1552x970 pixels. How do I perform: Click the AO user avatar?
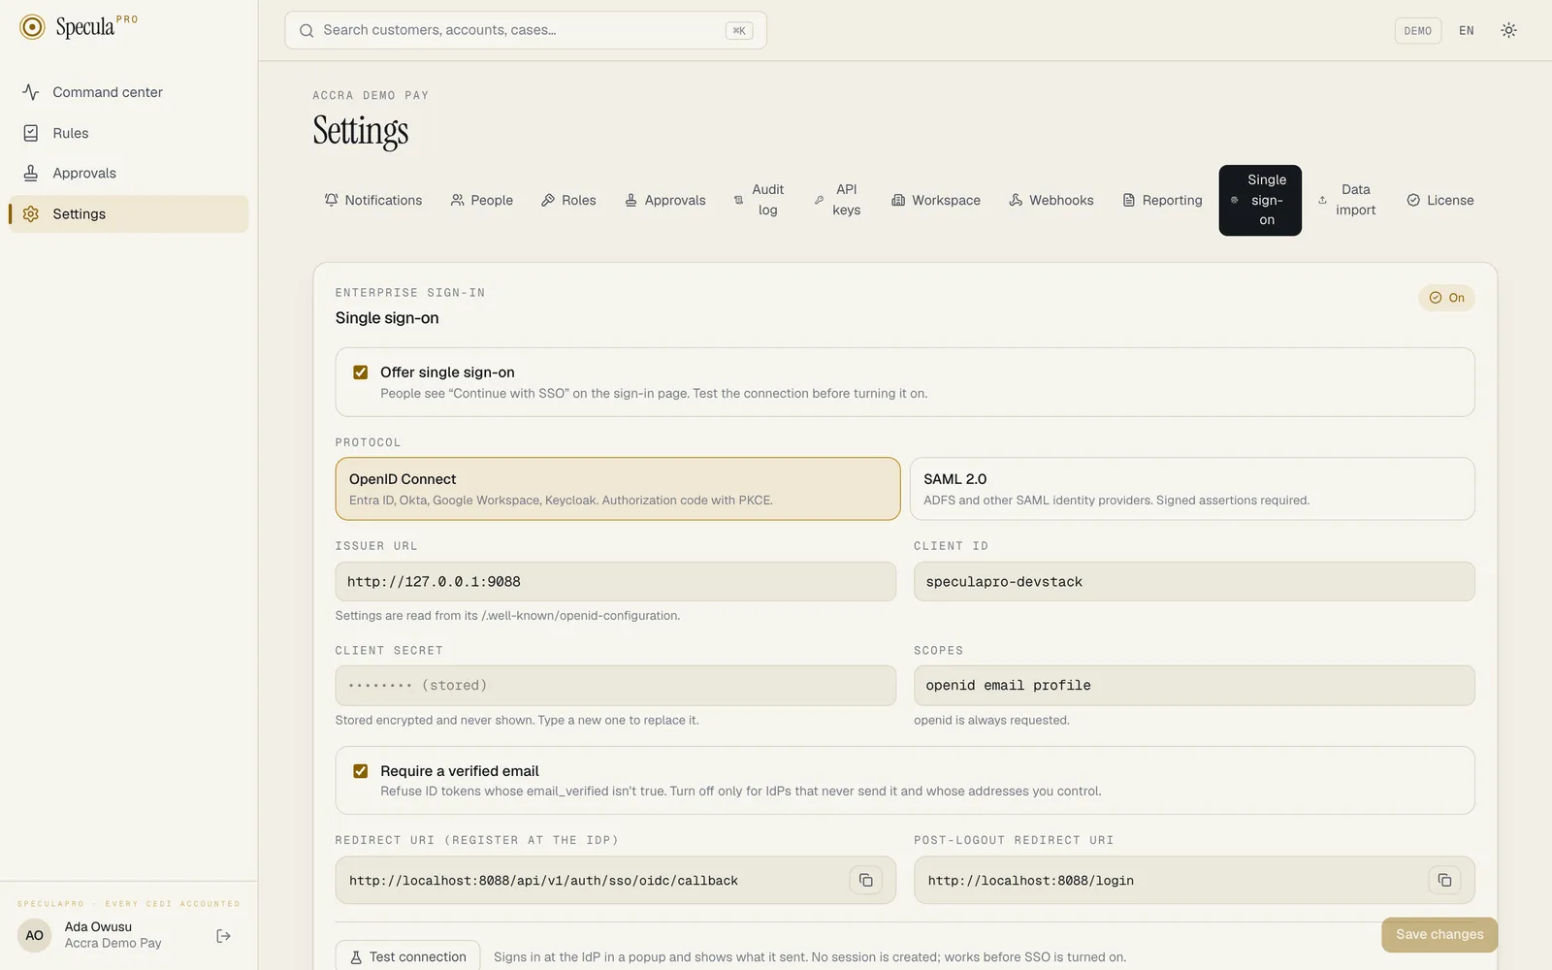(35, 935)
